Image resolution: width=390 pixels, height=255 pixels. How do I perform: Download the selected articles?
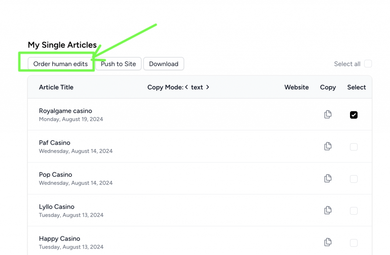pos(163,64)
